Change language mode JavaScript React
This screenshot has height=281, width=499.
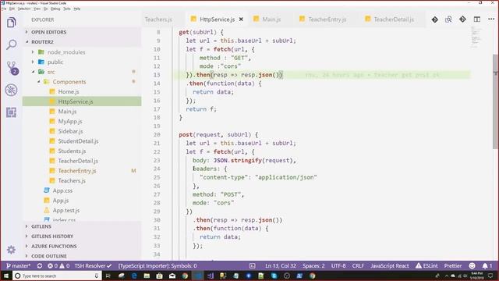(390, 265)
